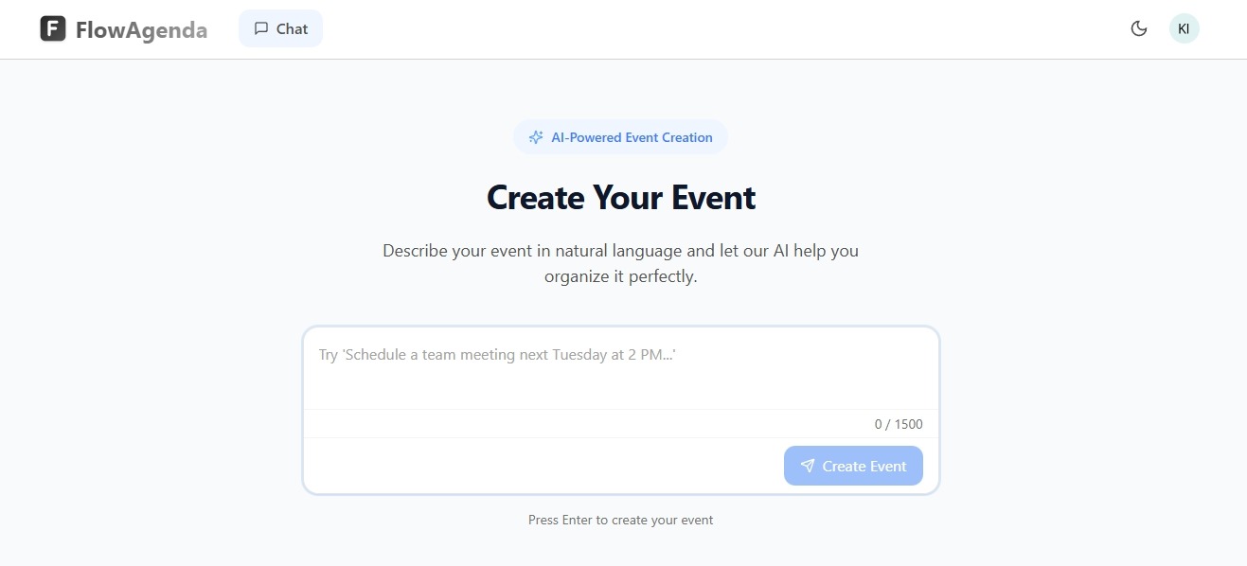The image size is (1247, 566).
Task: Click the FlowAgenda "F" logo icon
Action: [x=53, y=29]
